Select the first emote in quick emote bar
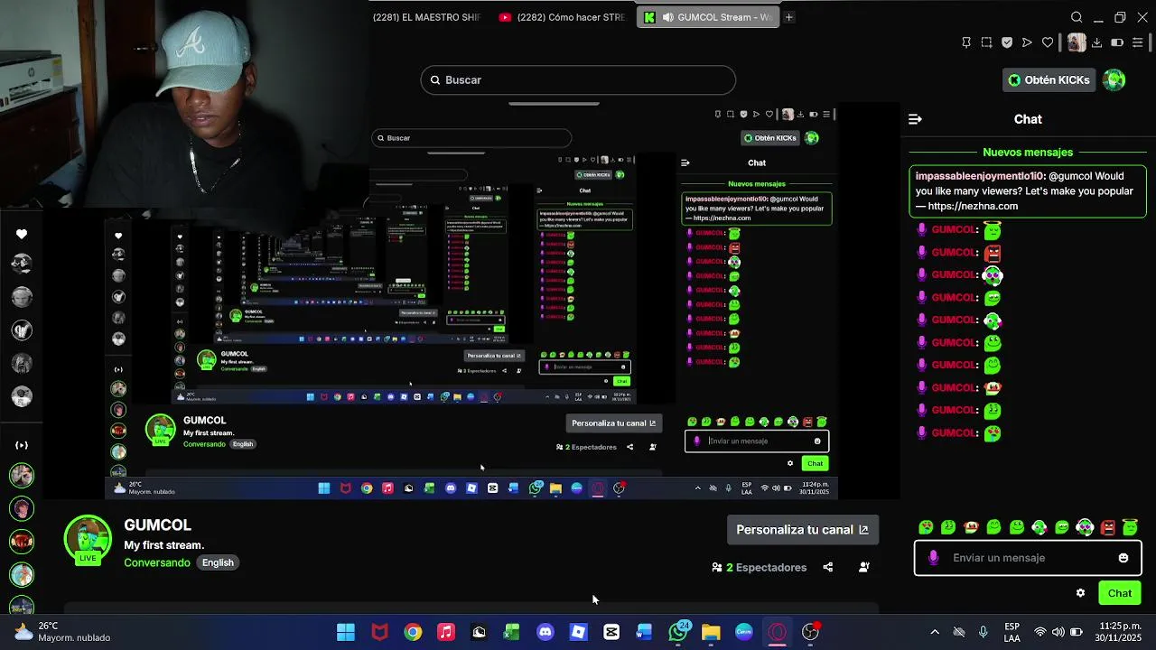 (926, 527)
